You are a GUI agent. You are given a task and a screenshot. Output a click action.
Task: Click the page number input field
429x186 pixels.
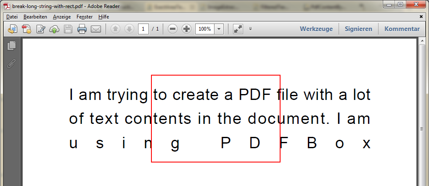pos(143,29)
